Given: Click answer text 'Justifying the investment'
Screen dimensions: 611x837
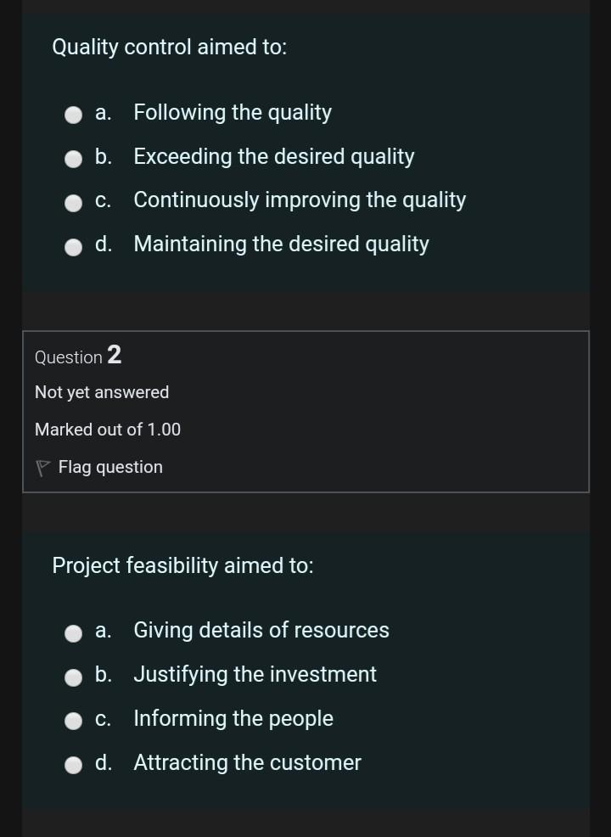Looking at the screenshot, I should [255, 675].
